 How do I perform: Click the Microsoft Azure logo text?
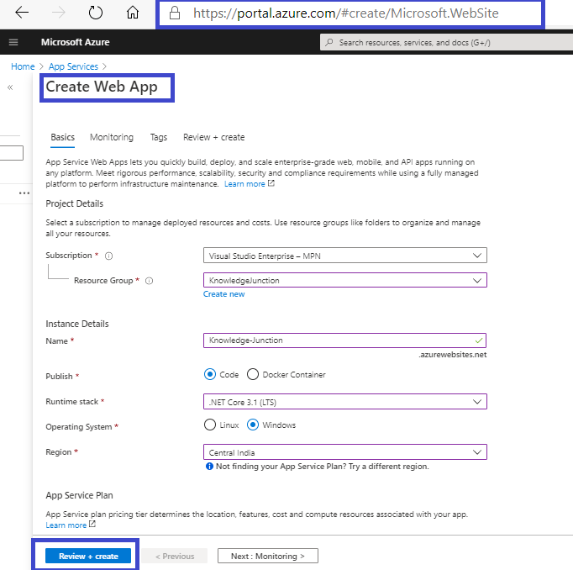click(x=76, y=42)
